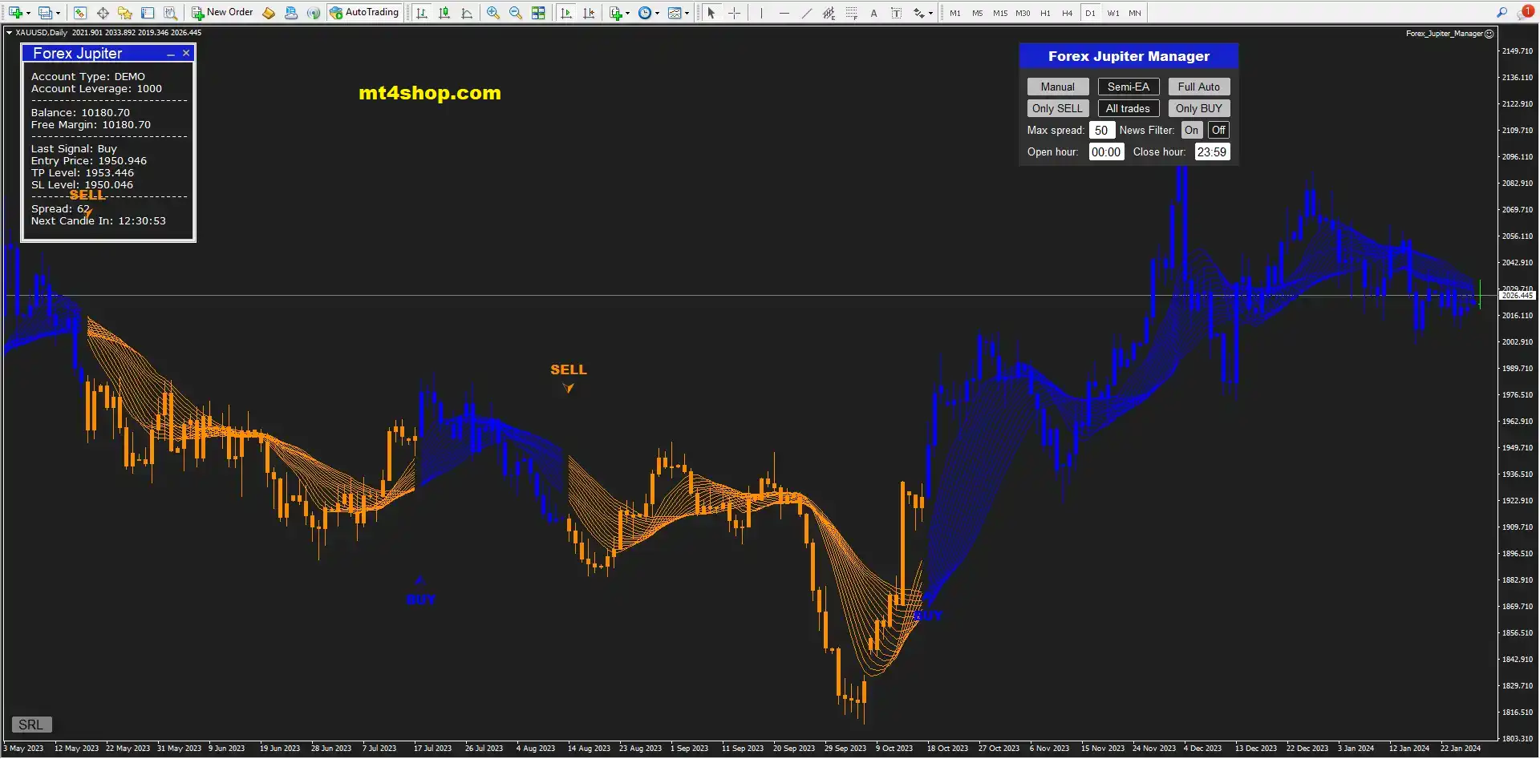Expand the profiles dropdown arrow
The width and height of the screenshot is (1540, 759).
58,13
